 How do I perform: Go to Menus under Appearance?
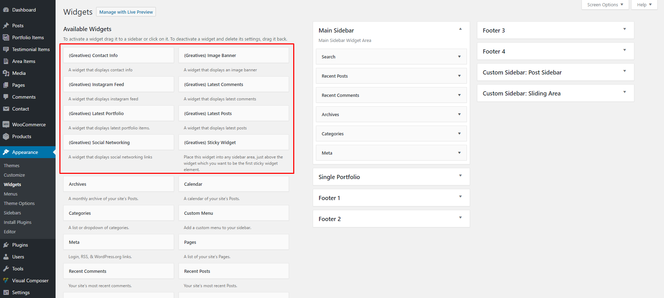[10, 194]
